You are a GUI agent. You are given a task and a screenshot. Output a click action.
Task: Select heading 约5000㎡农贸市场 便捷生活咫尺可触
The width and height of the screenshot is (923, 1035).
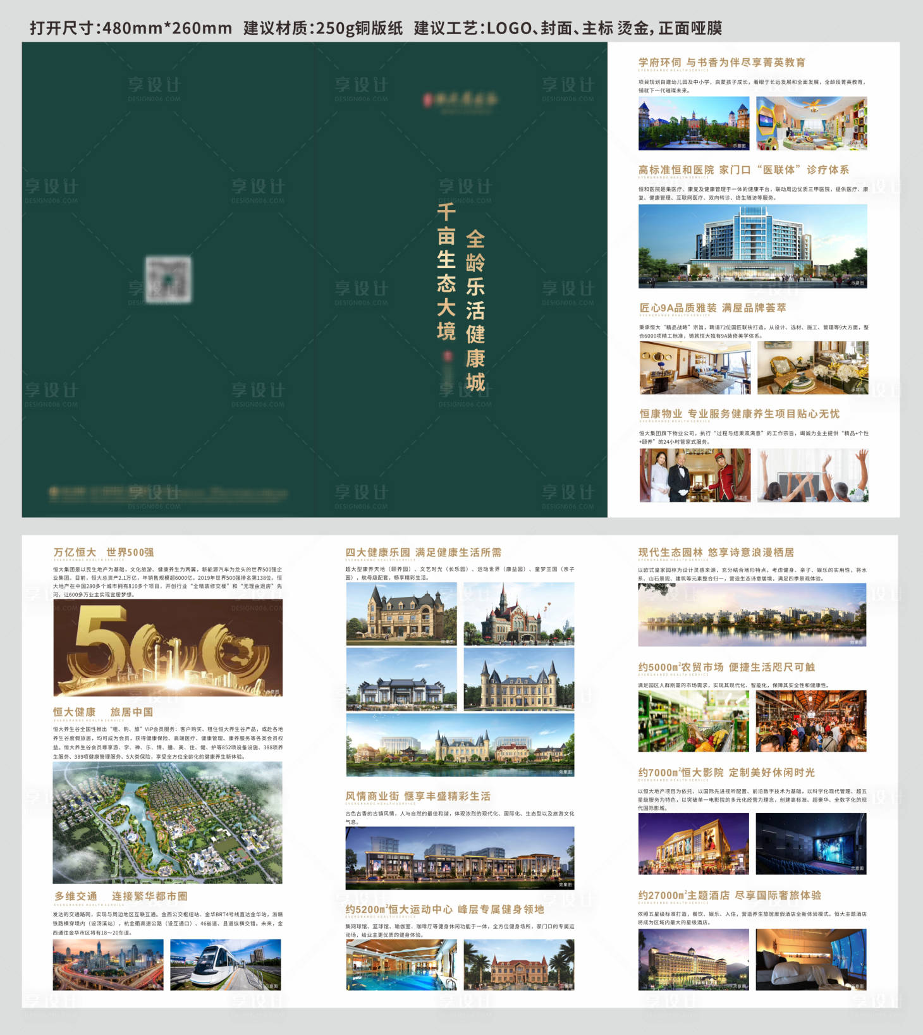click(x=726, y=667)
